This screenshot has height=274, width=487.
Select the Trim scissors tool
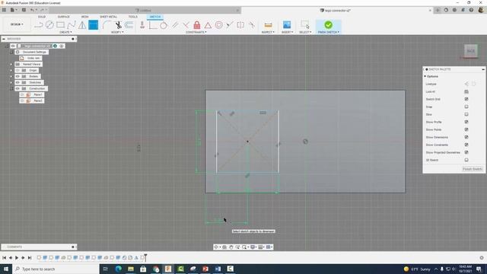[119, 25]
